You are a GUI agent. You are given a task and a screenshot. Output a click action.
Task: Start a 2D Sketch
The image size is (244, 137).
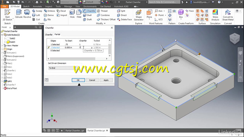point(7,15)
